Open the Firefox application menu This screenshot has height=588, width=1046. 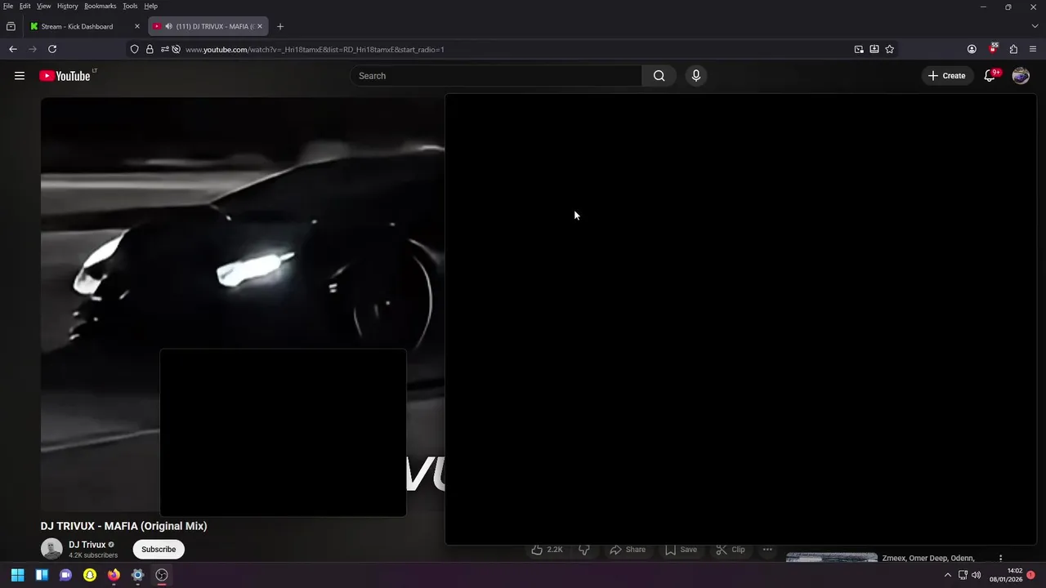click(1033, 49)
